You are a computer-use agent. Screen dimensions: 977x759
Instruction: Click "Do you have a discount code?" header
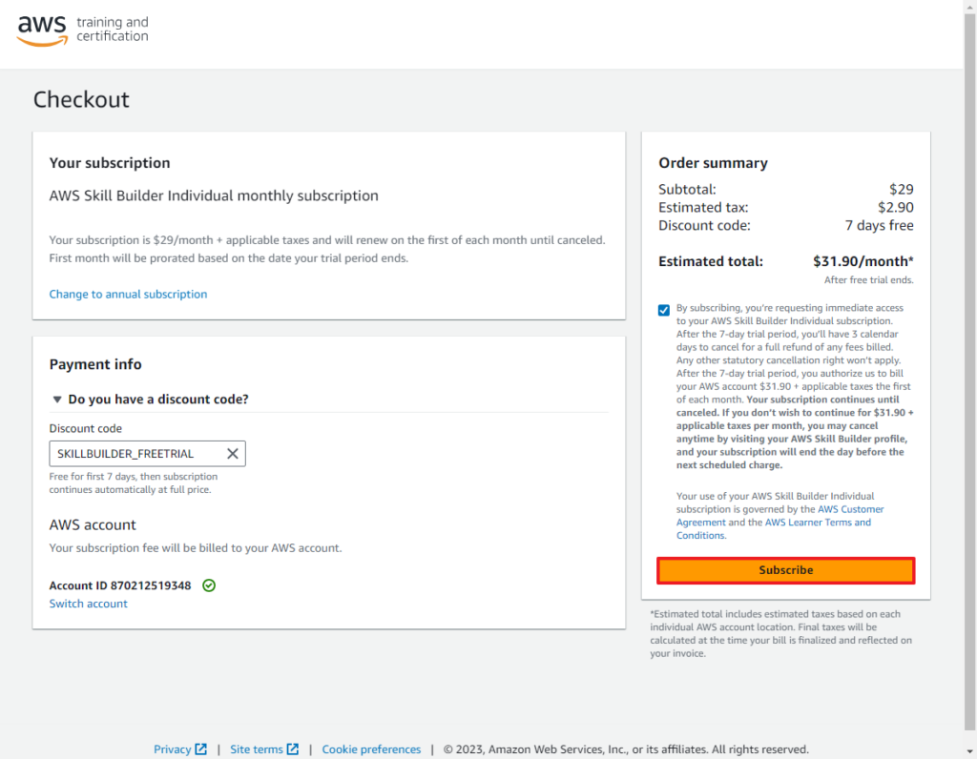158,400
